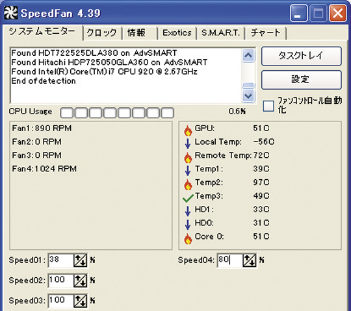
Task: Adjust the Speed01 up/down spinner
Action: 80,260
